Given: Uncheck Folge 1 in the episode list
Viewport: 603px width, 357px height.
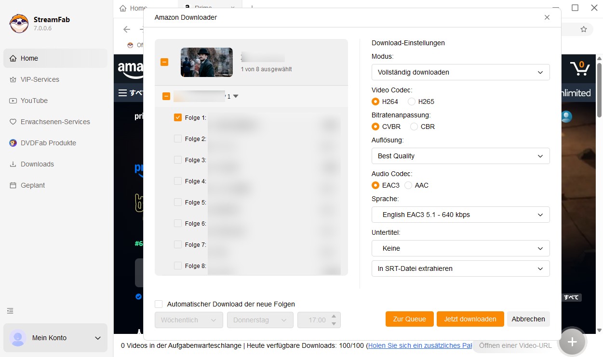Looking at the screenshot, I should tap(177, 117).
